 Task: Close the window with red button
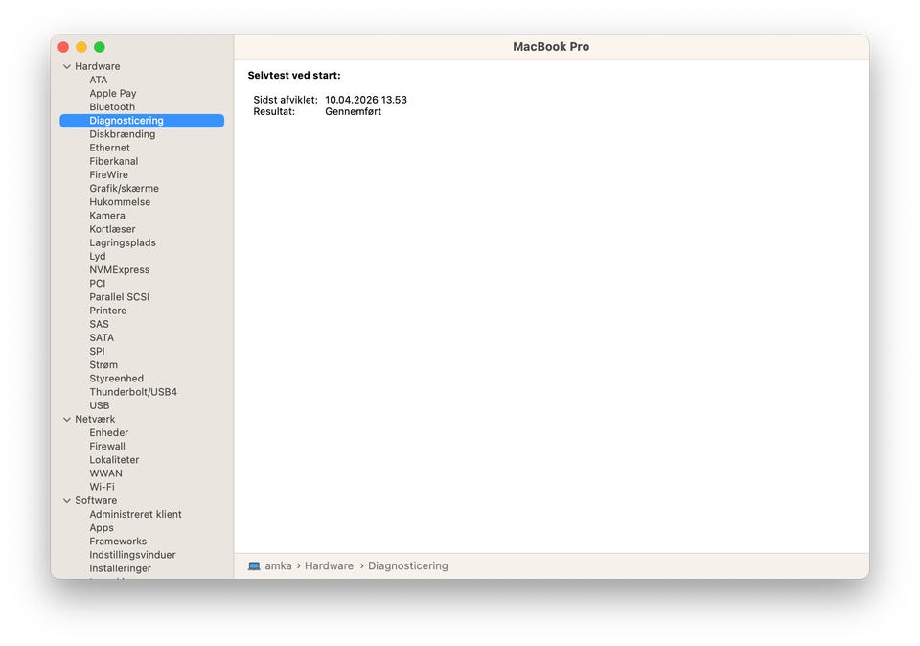(x=63, y=47)
